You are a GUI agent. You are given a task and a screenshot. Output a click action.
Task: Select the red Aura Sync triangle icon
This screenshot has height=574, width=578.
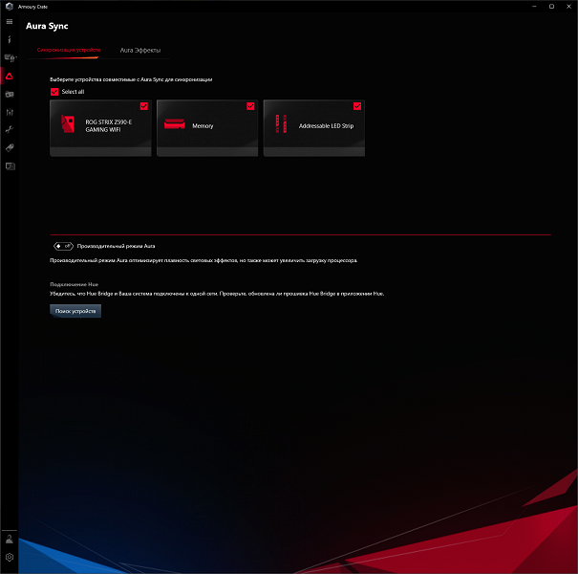pos(10,76)
